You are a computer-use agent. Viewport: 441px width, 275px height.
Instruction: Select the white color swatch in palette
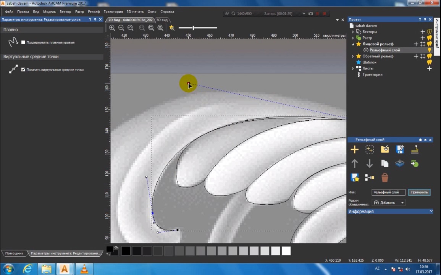286,251
